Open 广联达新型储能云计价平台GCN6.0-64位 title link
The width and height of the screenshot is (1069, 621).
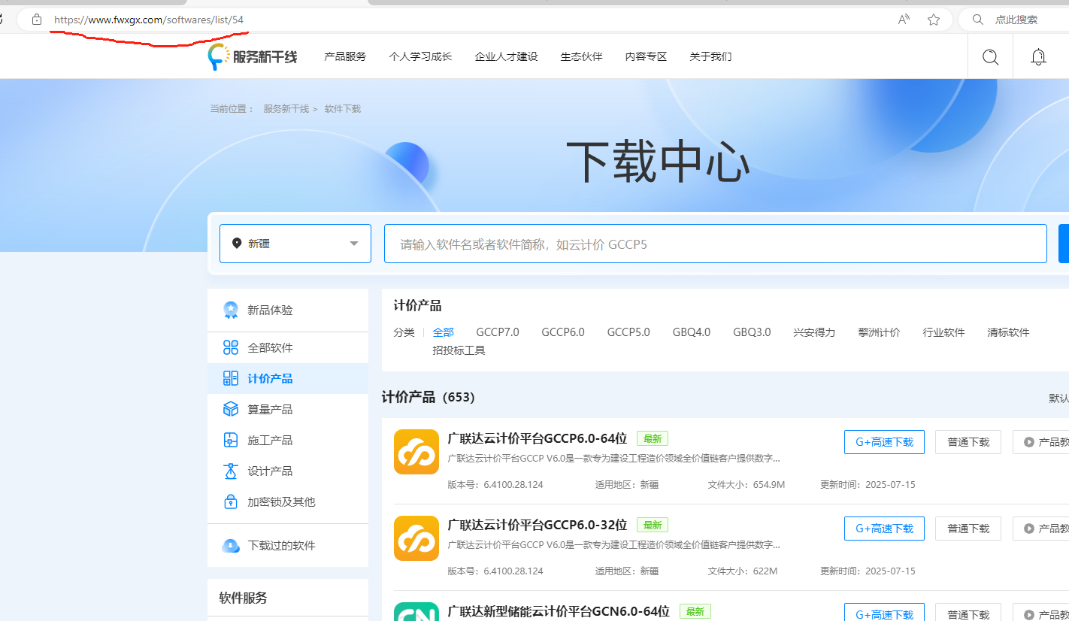(x=559, y=612)
